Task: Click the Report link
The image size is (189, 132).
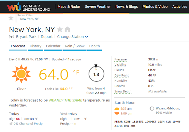Action: [x=47, y=37]
